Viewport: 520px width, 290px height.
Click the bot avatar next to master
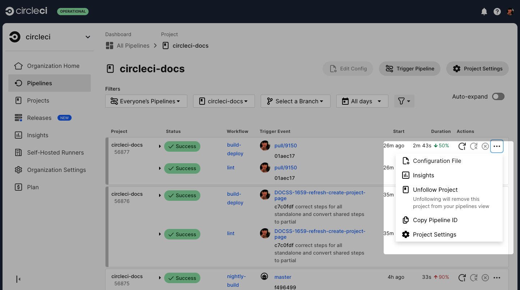point(264,277)
